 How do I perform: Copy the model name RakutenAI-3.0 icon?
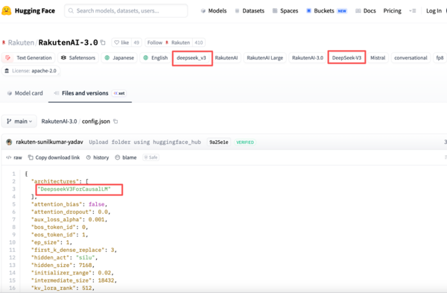point(103,42)
